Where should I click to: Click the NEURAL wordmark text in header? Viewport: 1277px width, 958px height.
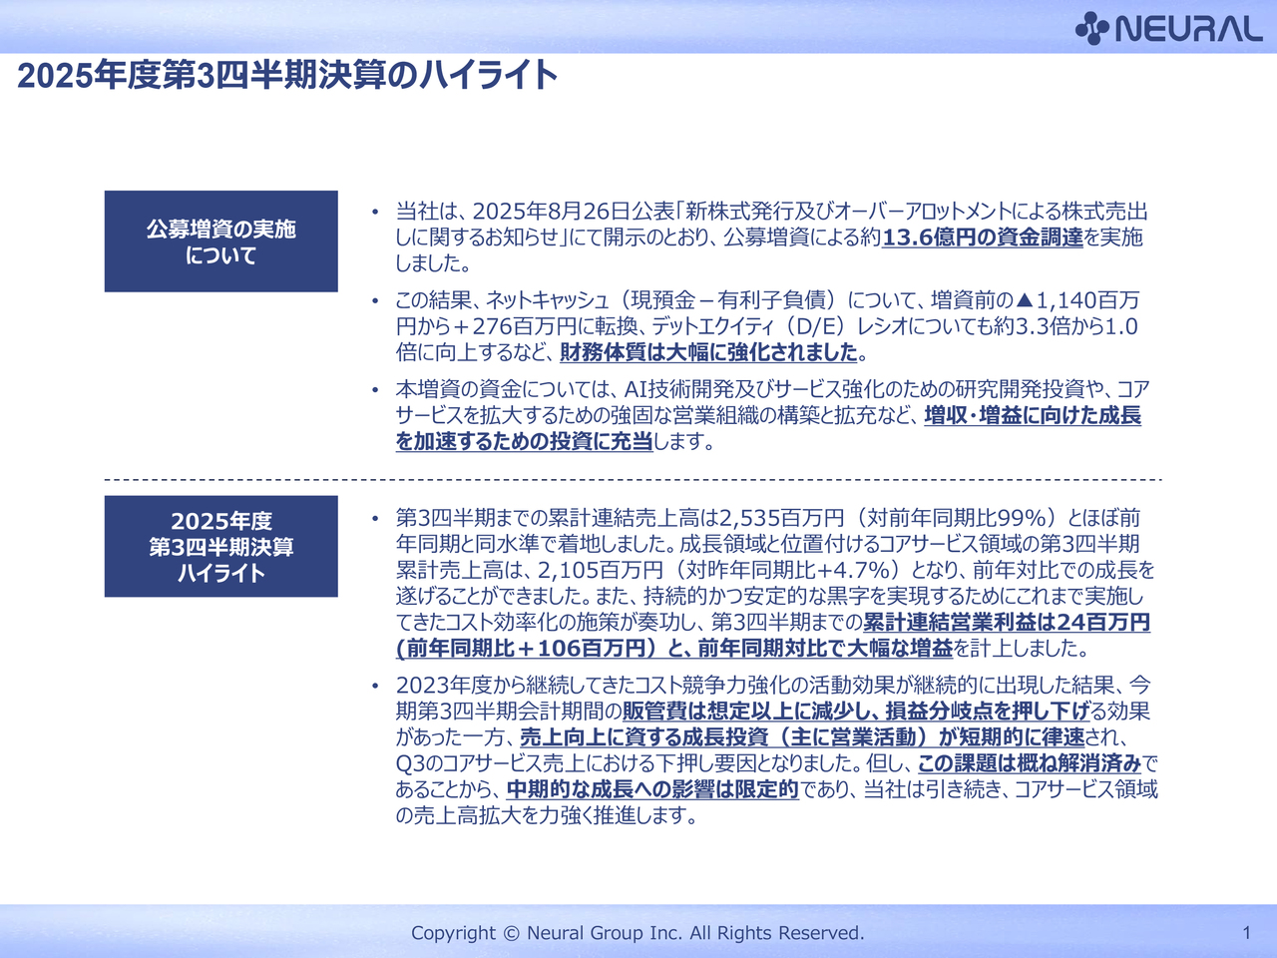click(1188, 29)
